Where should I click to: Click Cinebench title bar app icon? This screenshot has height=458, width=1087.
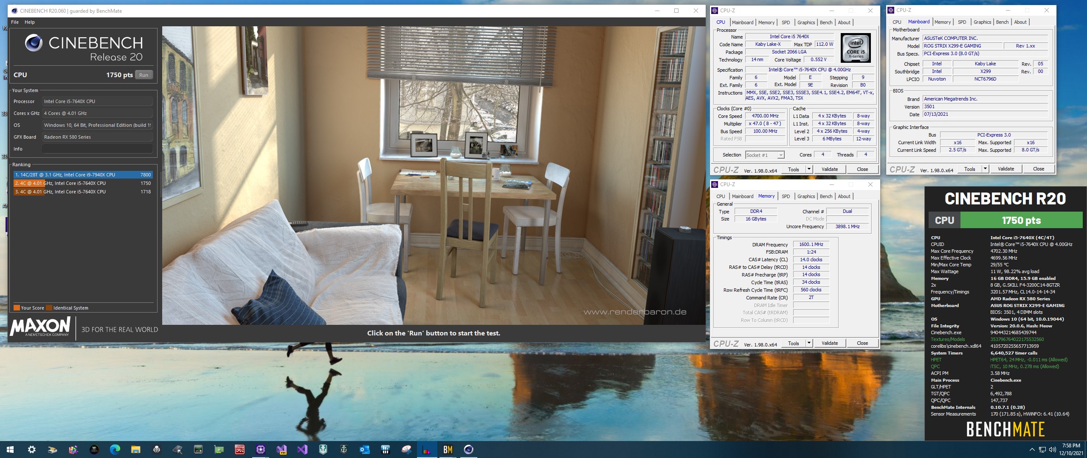point(14,11)
